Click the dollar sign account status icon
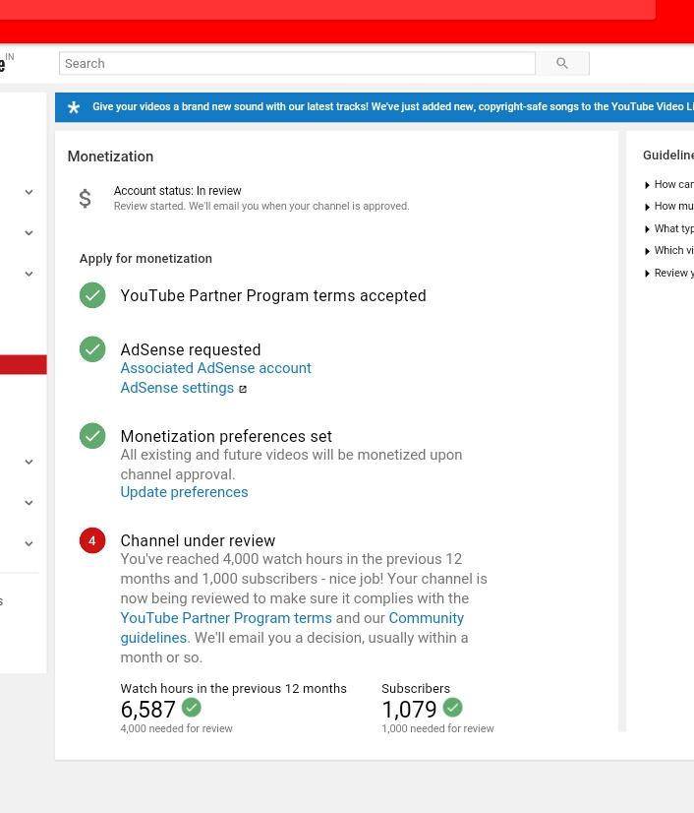This screenshot has height=813, width=694. pos(85,199)
